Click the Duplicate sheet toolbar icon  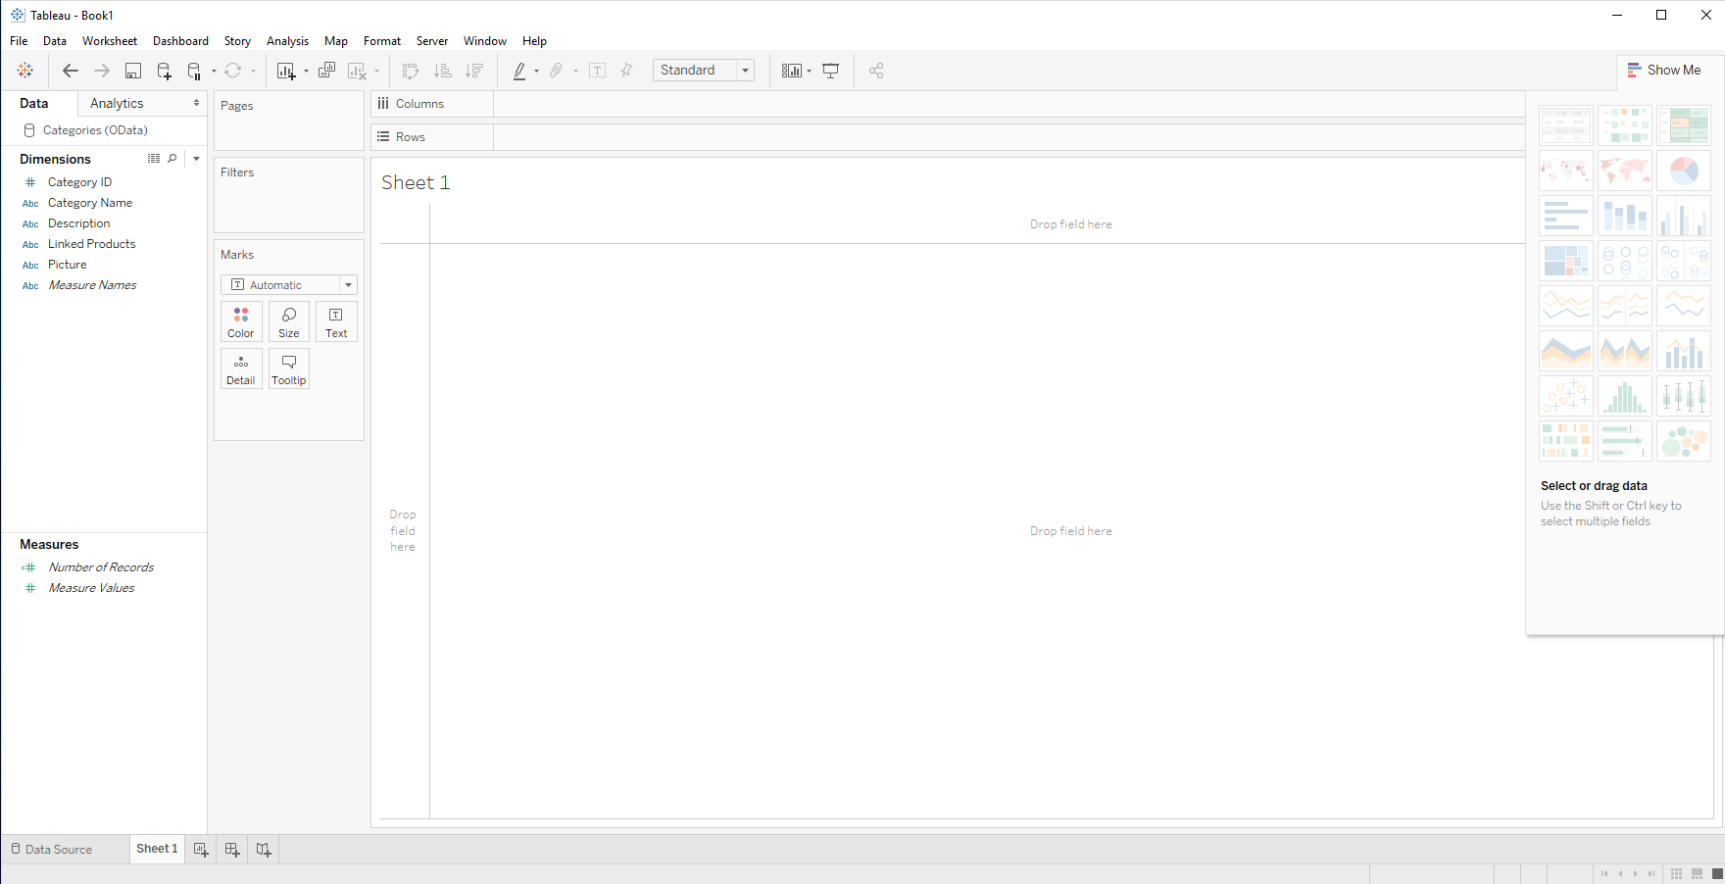coord(327,71)
